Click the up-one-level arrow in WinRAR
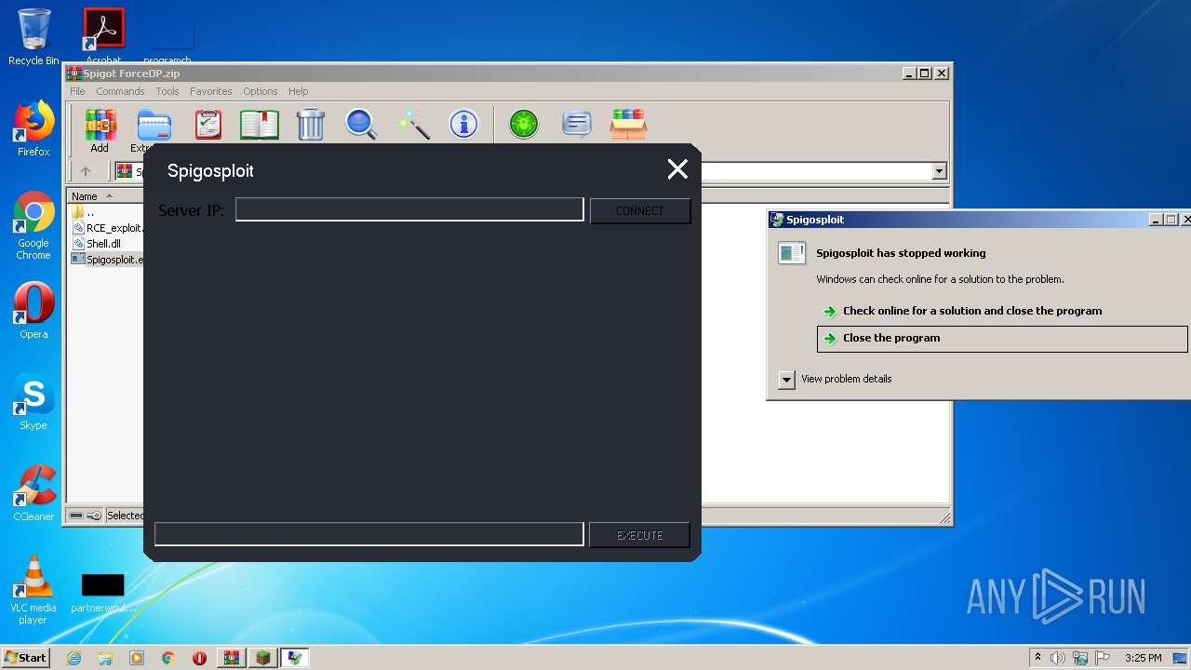1191x670 pixels. tap(86, 171)
